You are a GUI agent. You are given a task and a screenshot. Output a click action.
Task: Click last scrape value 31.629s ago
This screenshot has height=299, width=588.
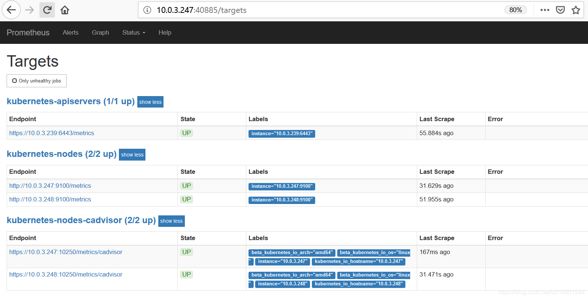[x=436, y=186]
